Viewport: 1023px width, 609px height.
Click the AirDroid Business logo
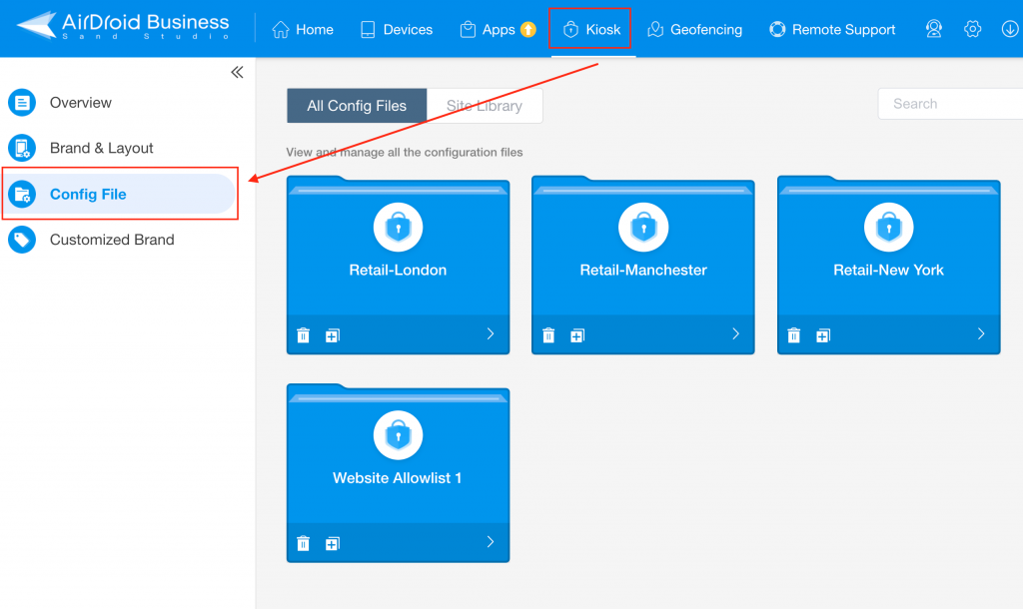click(123, 26)
